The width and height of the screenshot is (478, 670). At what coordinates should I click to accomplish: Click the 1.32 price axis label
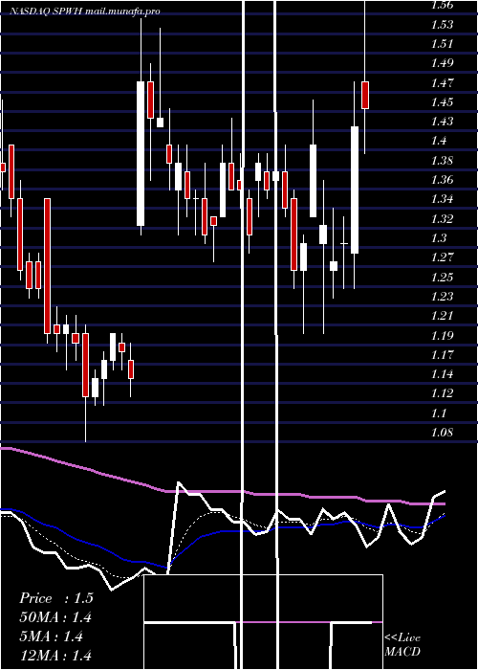click(442, 219)
